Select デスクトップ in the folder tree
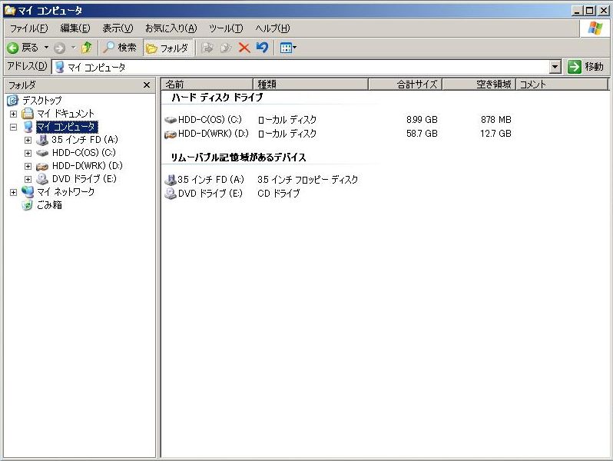Screen dimensions: 613x461 point(41,101)
